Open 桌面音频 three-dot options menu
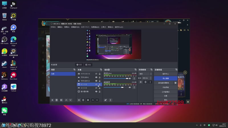228x128 pixels. pyautogui.click(x=134, y=87)
